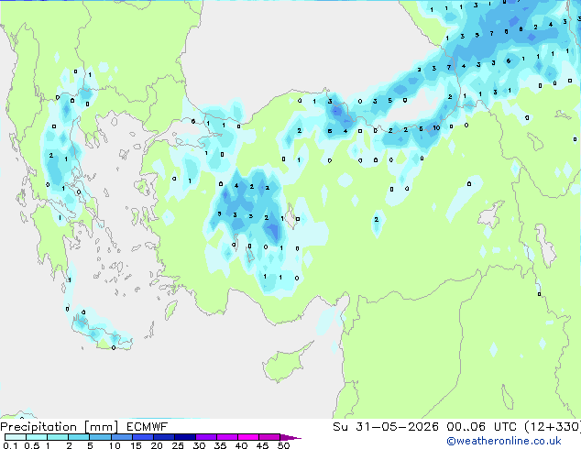
Task: Choose the 25–30 mm navy legend swatch
Action: [x=185, y=437]
